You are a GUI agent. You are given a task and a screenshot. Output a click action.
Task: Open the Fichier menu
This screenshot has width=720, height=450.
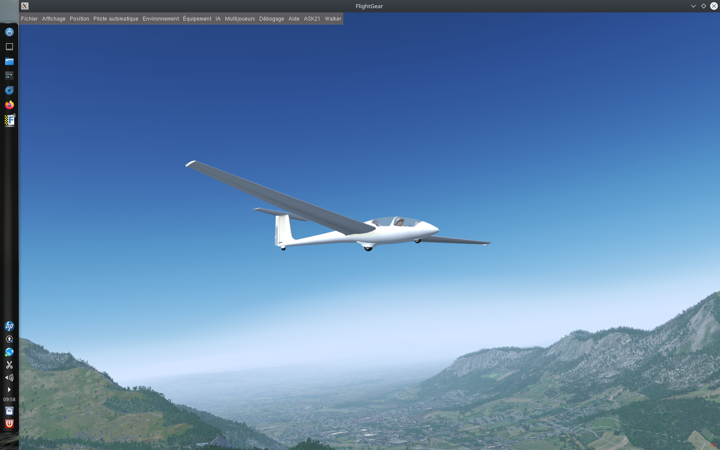(29, 19)
